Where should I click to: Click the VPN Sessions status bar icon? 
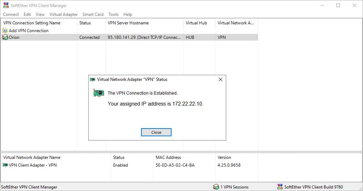(x=216, y=187)
